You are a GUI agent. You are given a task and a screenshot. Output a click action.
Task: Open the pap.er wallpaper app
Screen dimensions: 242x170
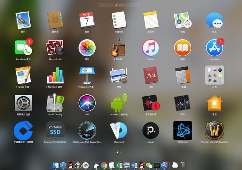click(150, 130)
